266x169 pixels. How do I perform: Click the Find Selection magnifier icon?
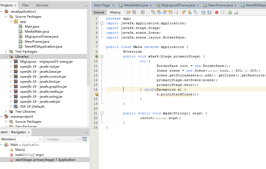153,12
